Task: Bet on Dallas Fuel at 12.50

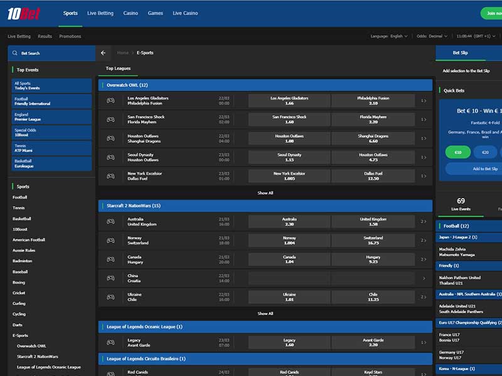Action: (373, 176)
